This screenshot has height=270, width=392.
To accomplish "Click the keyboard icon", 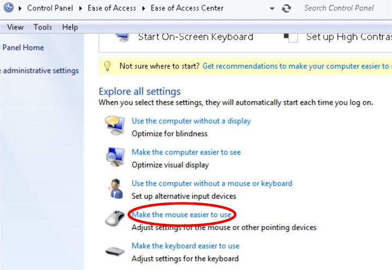I will coord(114,251).
